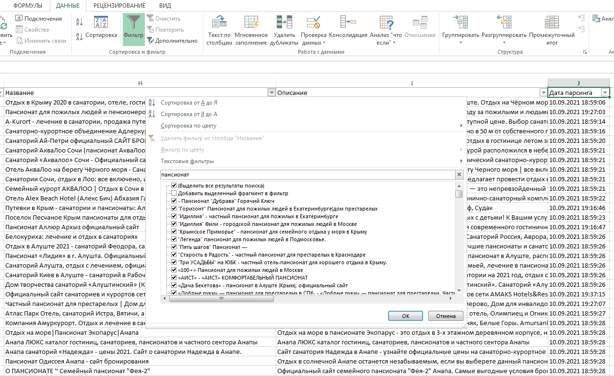This screenshot has width=614, height=376.
Task: Open the Sort dialog button
Action: pos(101,28)
